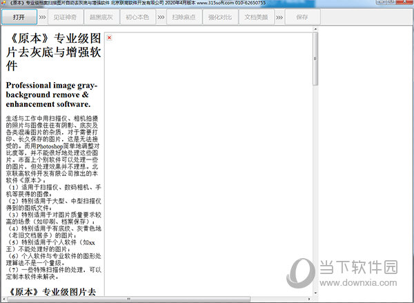Screen dimensions: 414x303
Task: Click the 初心本色 button
Action: (x=137, y=17)
